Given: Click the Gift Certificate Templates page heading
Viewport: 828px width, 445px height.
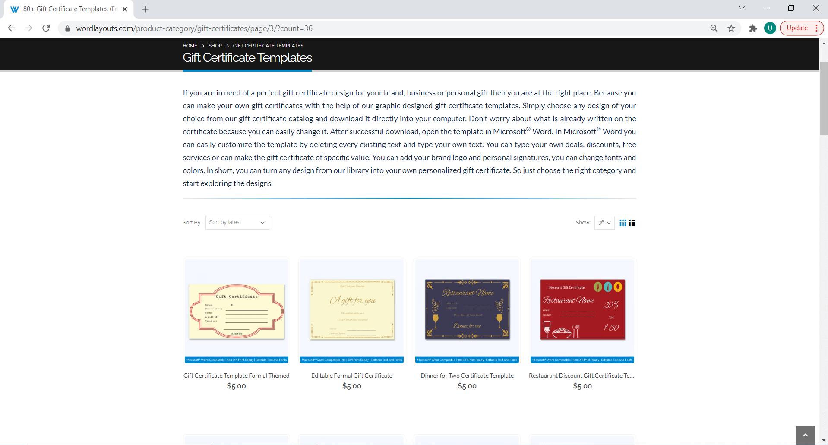Looking at the screenshot, I should pos(247,57).
